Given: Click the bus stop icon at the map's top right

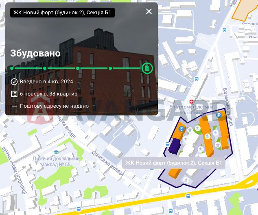Looking at the screenshot, I should point(224,30).
